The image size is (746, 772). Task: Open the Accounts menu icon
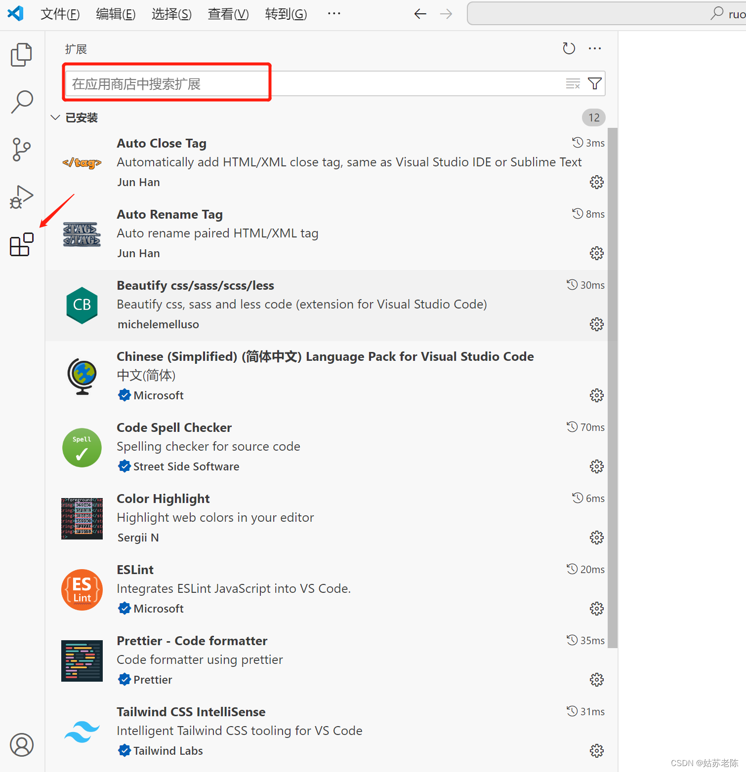click(22, 745)
